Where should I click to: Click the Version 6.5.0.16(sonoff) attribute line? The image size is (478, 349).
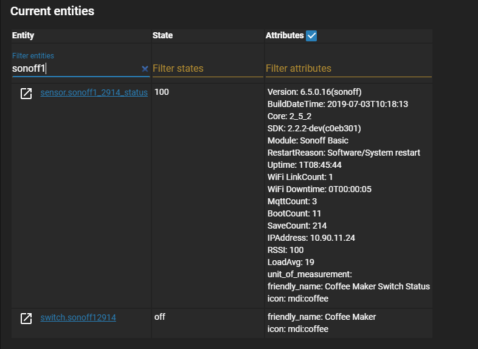pos(314,92)
